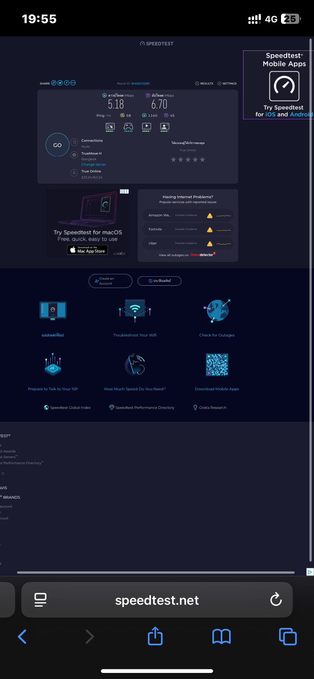This screenshot has width=314, height=679.
Task: Click the video chat quality icon
Action: [165, 127]
